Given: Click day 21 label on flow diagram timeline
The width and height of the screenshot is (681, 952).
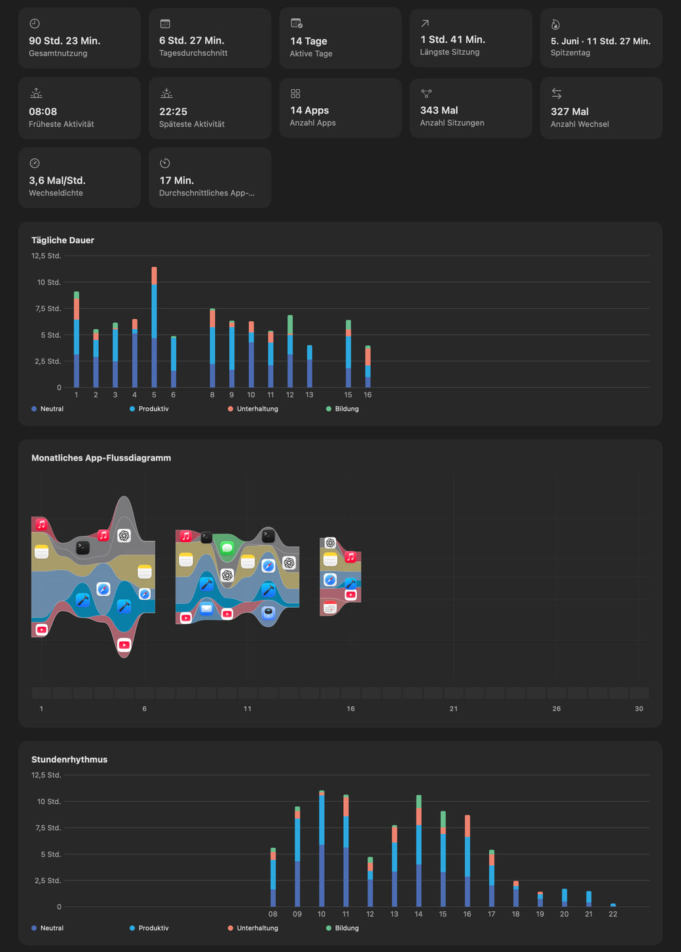Looking at the screenshot, I should [x=453, y=709].
